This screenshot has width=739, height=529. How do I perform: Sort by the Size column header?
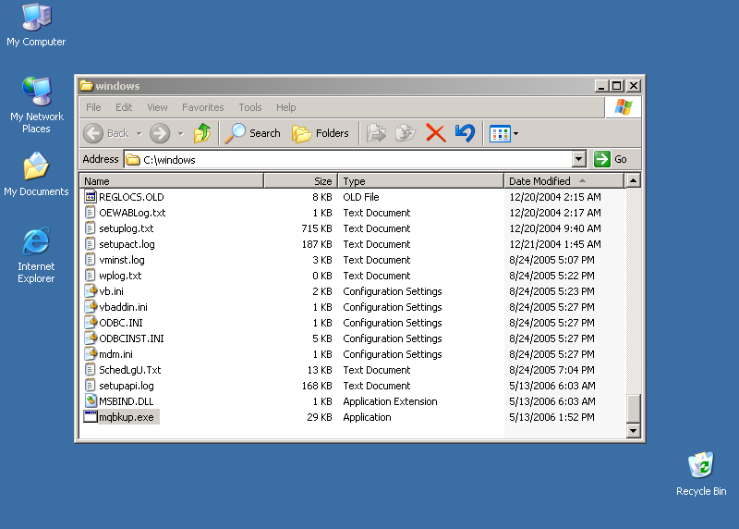pyautogui.click(x=301, y=180)
